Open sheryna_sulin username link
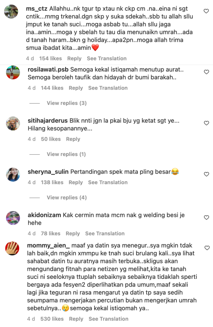The width and height of the screenshot is (213, 327). [x=48, y=172]
